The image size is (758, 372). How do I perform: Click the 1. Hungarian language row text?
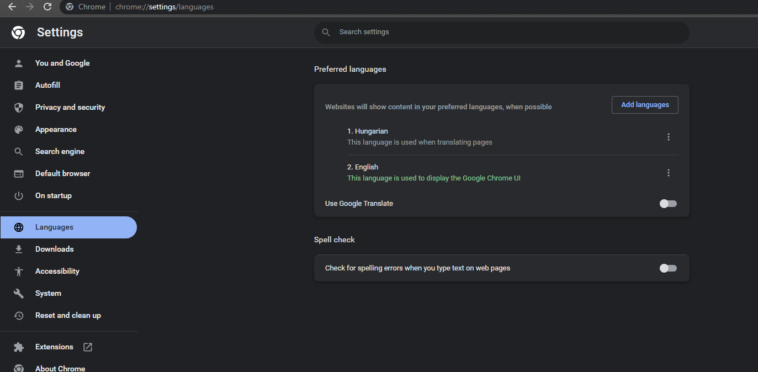(368, 131)
